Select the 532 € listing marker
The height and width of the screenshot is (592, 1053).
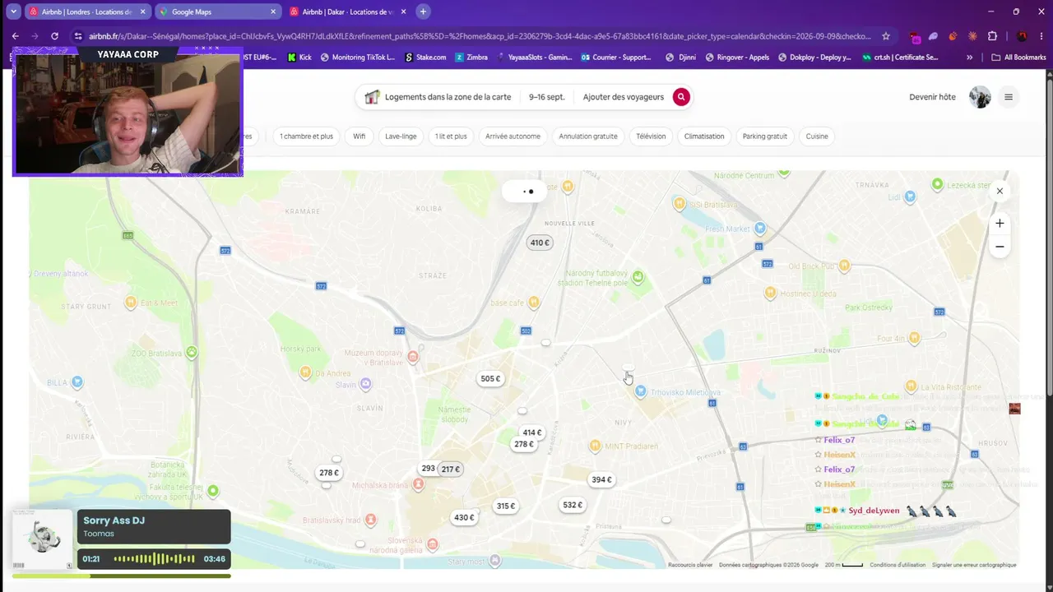point(573,506)
